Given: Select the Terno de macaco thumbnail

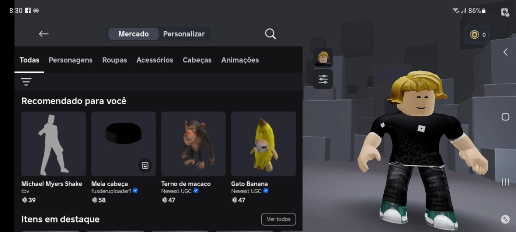Looking at the screenshot, I should click(193, 144).
